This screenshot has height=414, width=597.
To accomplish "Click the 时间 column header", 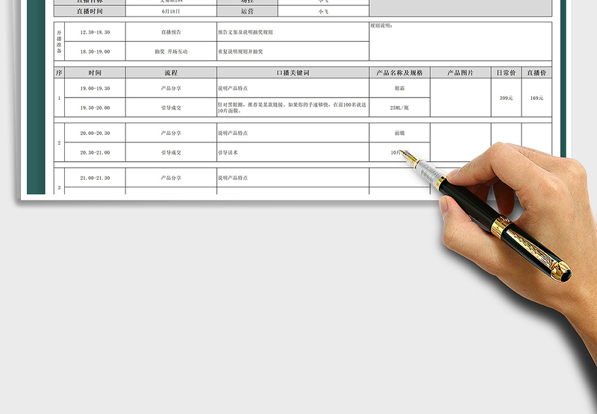I will tap(95, 72).
